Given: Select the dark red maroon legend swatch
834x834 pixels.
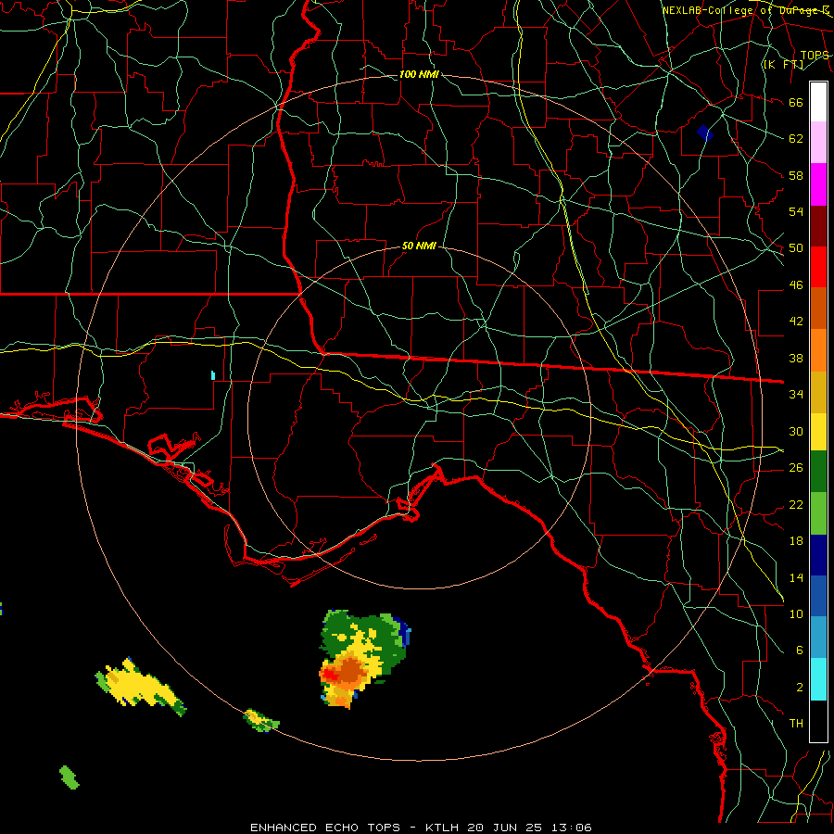Looking at the screenshot, I should 818,226.
